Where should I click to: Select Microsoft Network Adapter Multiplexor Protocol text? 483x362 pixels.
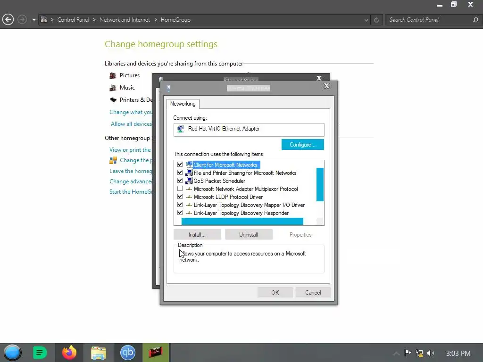[x=246, y=189]
